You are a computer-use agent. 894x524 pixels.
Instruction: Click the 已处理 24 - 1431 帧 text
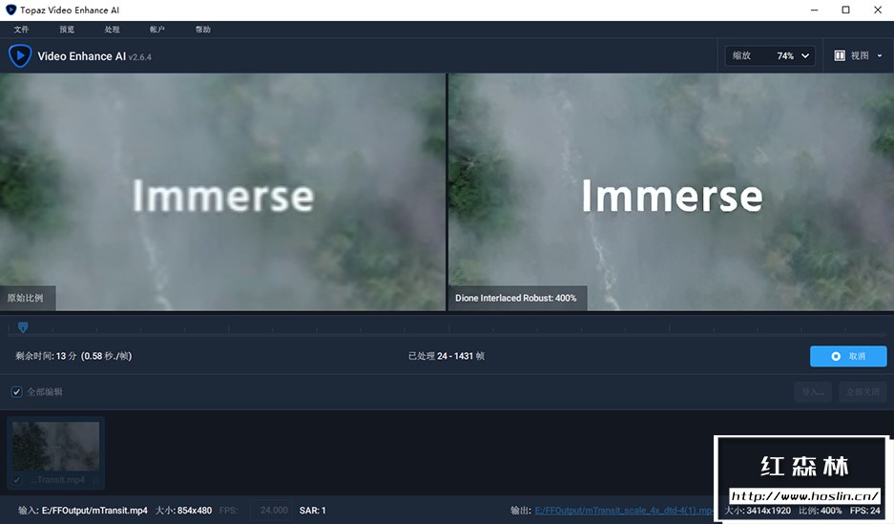coord(446,356)
